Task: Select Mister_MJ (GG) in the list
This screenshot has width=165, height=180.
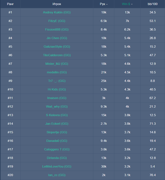Action: point(57,64)
